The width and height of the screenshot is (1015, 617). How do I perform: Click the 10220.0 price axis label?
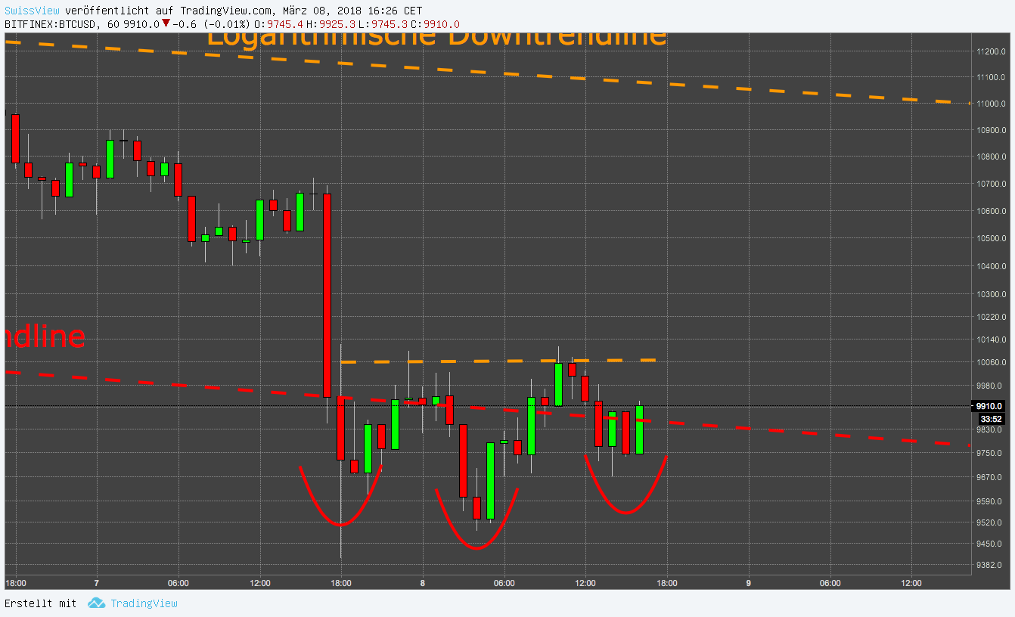[991, 318]
